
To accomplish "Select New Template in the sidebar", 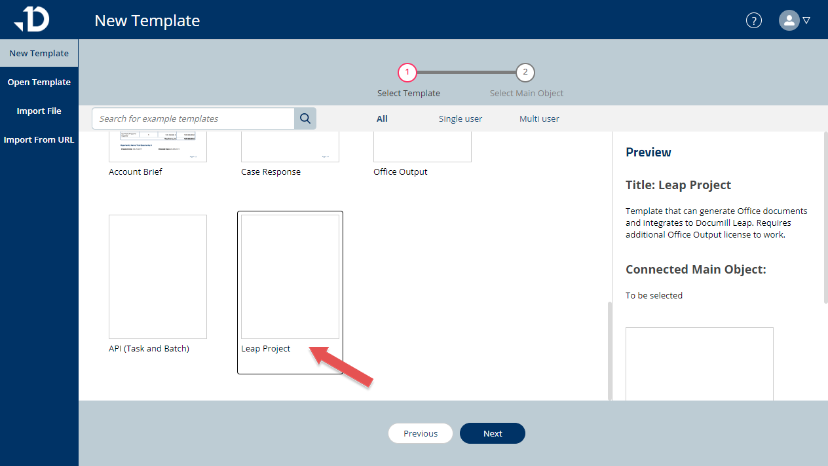I will coord(39,53).
